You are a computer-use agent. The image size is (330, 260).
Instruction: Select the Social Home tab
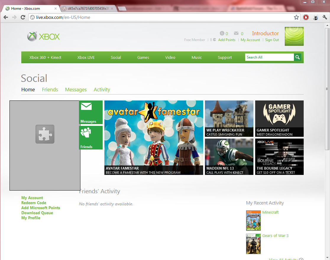click(x=28, y=90)
